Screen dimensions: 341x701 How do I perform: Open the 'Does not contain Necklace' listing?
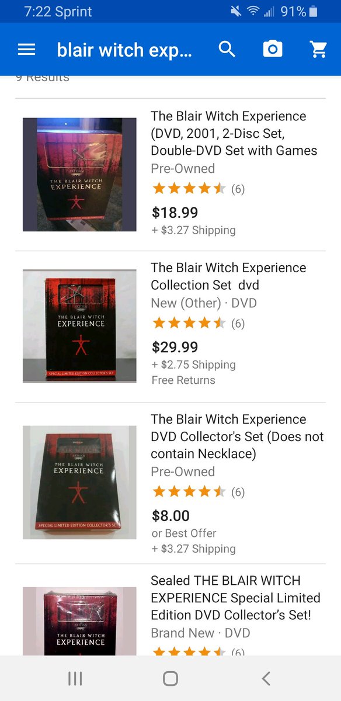(x=170, y=483)
